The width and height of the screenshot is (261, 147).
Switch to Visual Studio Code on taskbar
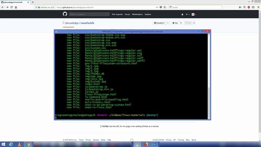point(154,144)
